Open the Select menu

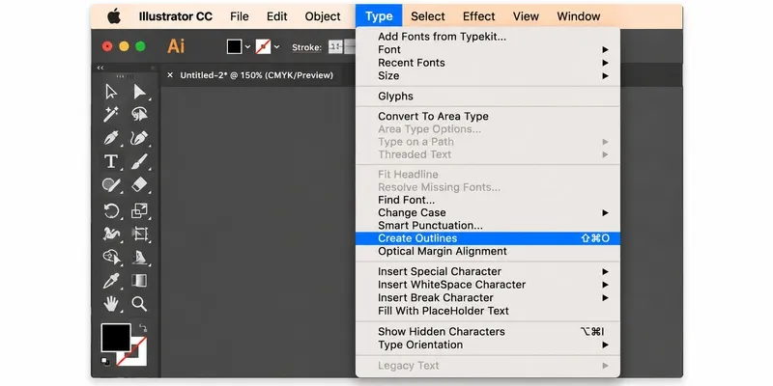(x=428, y=16)
